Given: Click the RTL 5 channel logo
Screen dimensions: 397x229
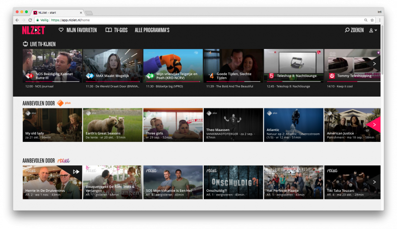Looking at the screenshot, I should tap(271, 76).
